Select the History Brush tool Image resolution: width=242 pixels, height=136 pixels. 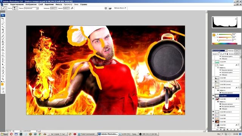click(x=3, y=44)
